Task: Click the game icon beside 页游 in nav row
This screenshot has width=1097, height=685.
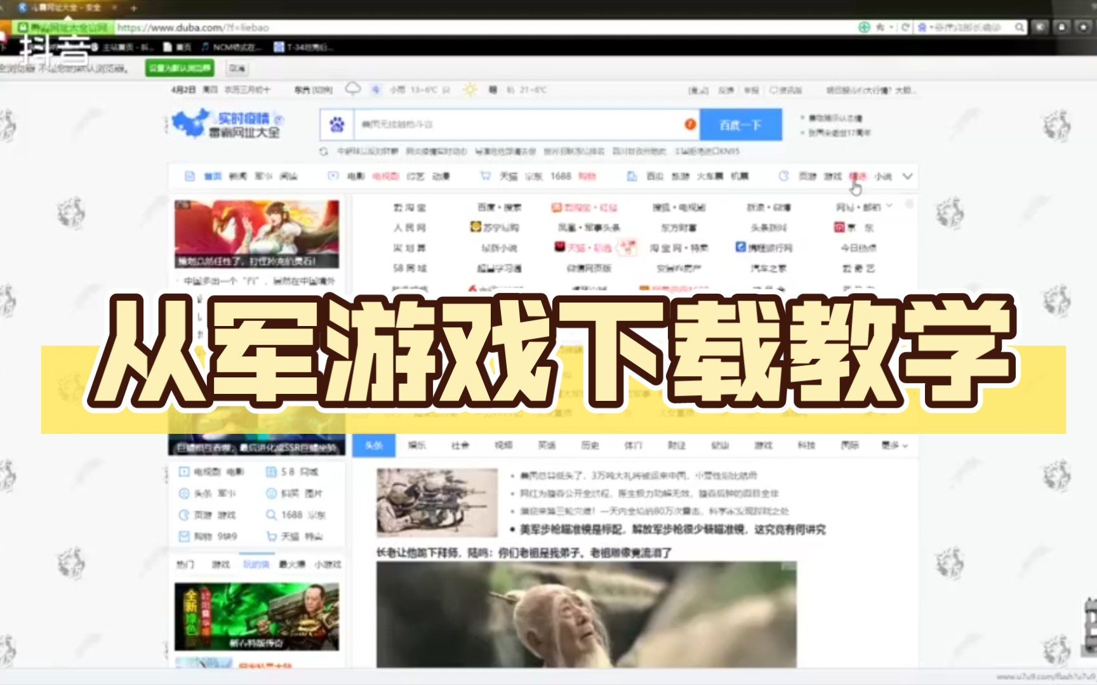Action: pyautogui.click(x=783, y=176)
